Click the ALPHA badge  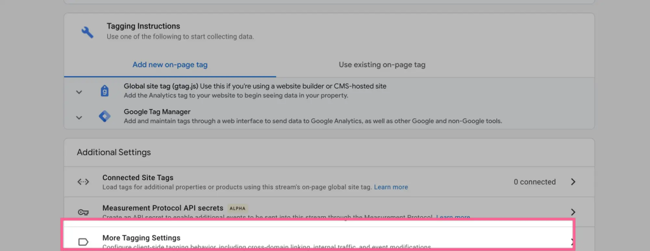coord(237,209)
